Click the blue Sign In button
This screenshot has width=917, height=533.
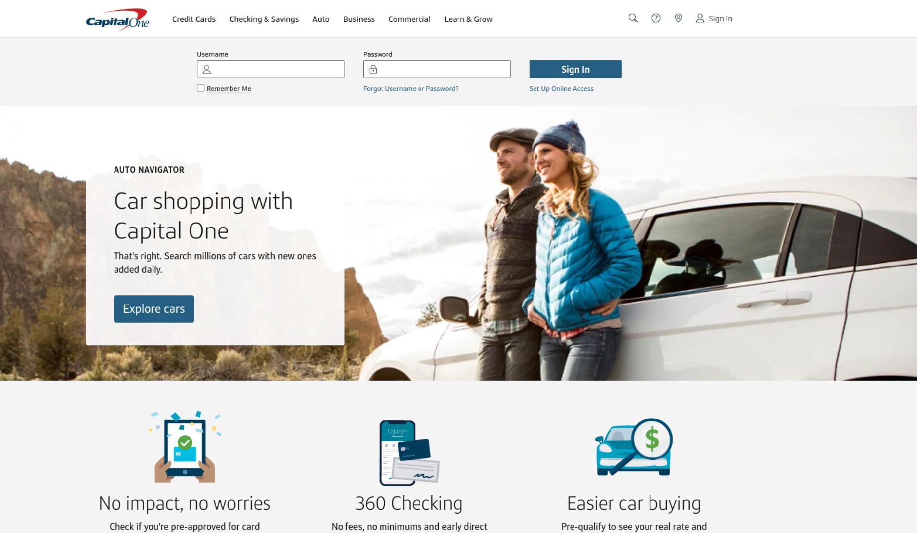575,69
